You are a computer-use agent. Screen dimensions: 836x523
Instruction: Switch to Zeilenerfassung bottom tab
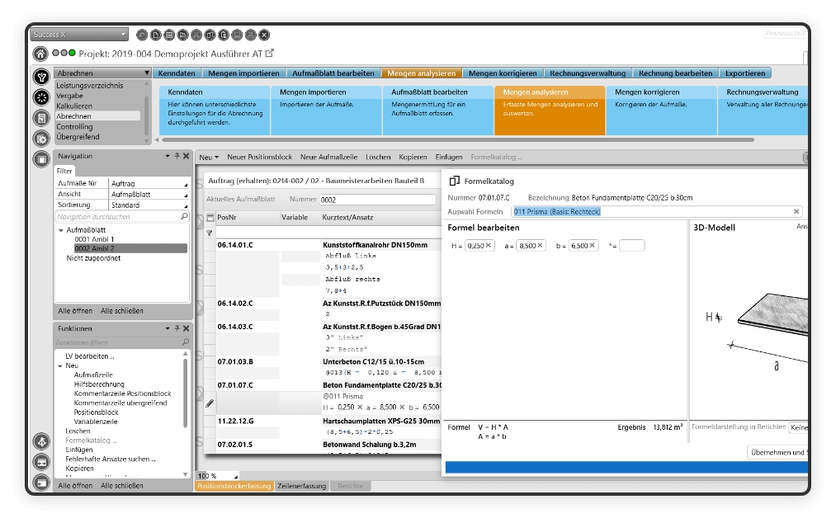point(301,486)
